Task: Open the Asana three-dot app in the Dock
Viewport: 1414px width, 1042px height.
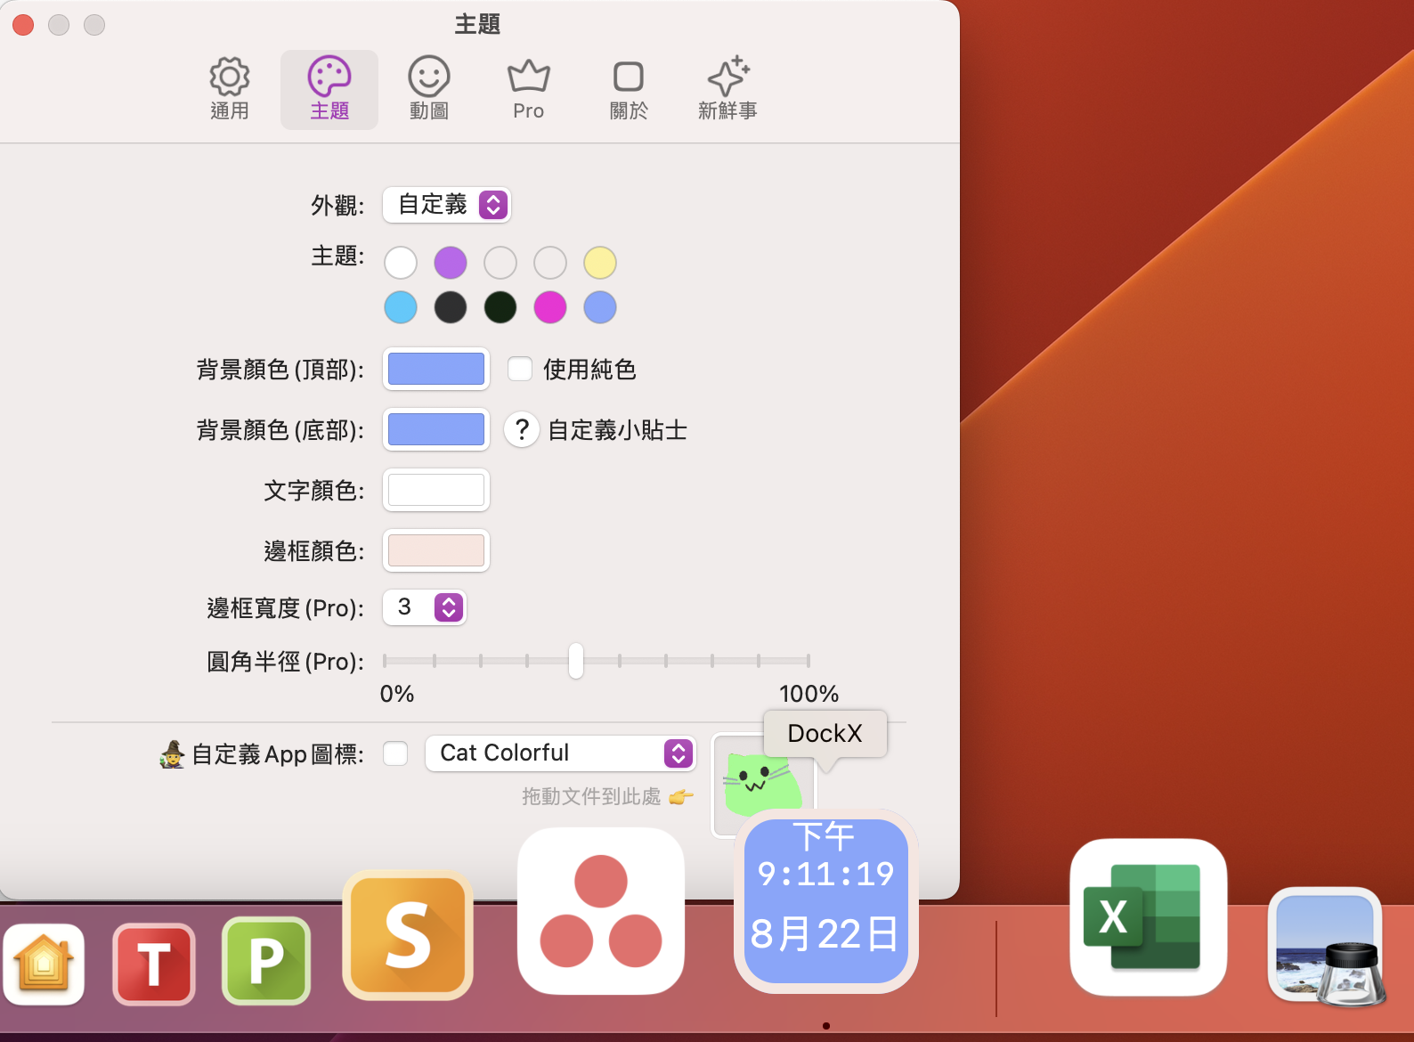Action: pos(601,911)
